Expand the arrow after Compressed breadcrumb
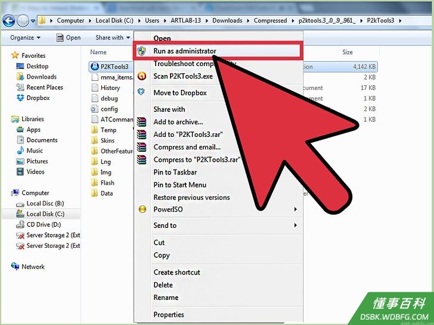 tap(293, 21)
